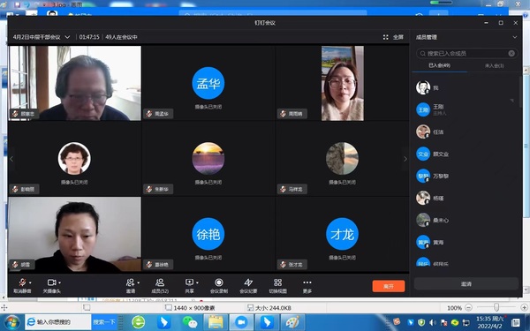Adjust the Paint zoom slider
This screenshot has height=331, width=530.
click(x=496, y=307)
